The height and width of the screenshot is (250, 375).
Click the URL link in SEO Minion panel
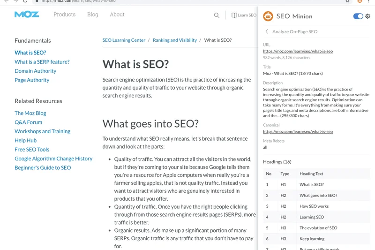coord(298,51)
